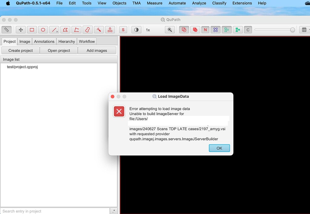Image resolution: width=310 pixels, height=214 pixels.
Task: Click OK to dismiss the error dialog
Action: point(219,148)
